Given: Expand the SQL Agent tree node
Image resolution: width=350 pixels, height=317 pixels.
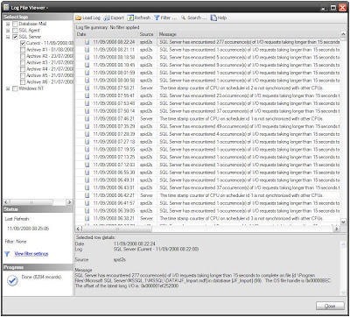Looking at the screenshot, I should tap(8, 31).
